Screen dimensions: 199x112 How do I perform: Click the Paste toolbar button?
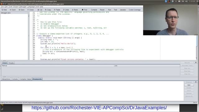click(x=57, y=10)
